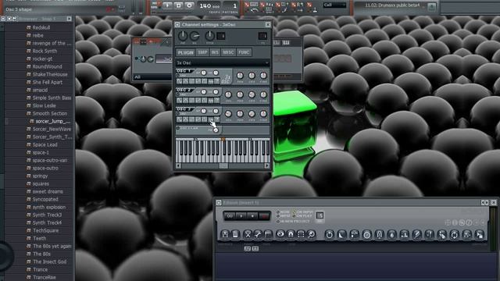This screenshot has height=281, width=500.
Task: Click the Edison reverse/undo circular arrow icon
Action: coord(329,235)
